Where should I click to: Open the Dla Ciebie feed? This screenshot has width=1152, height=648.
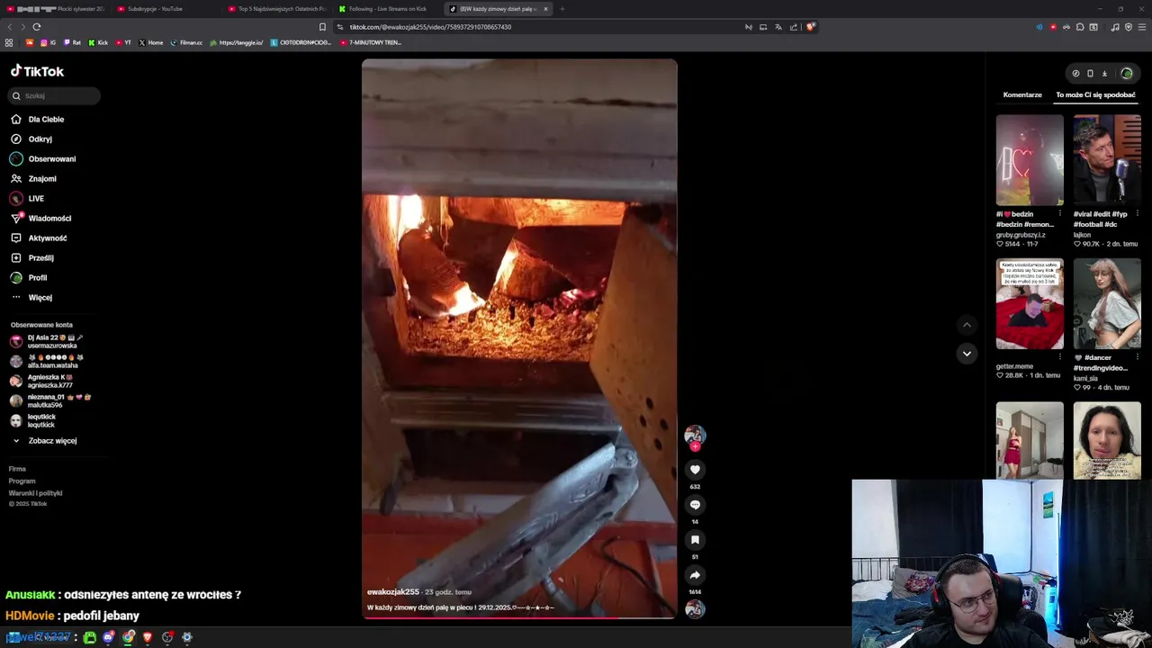(x=37, y=119)
